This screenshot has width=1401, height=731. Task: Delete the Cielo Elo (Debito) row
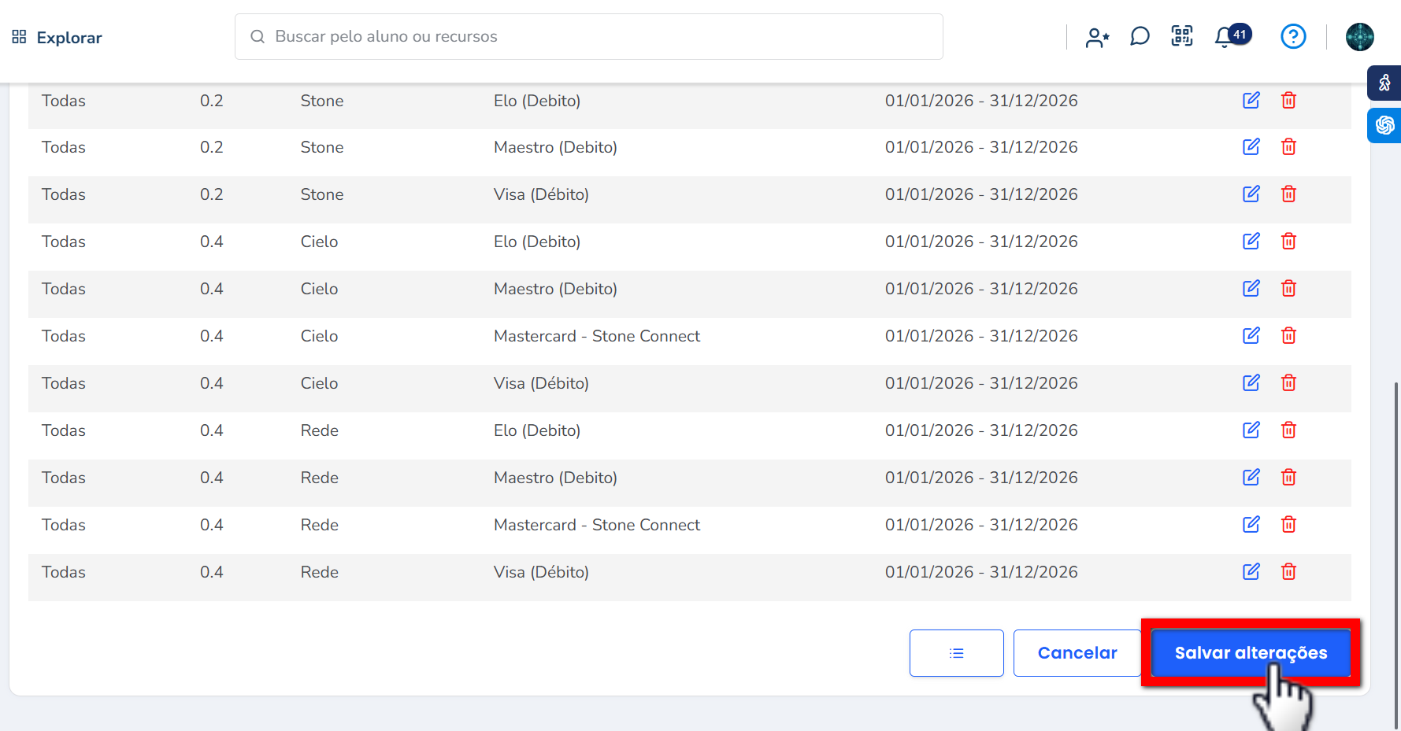click(x=1288, y=242)
